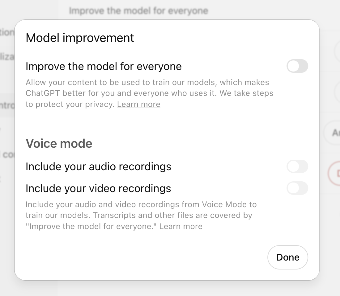Select the truncated sidebar item ending in "ntrols"
The image size is (340, 296).
pyautogui.click(x=7, y=105)
